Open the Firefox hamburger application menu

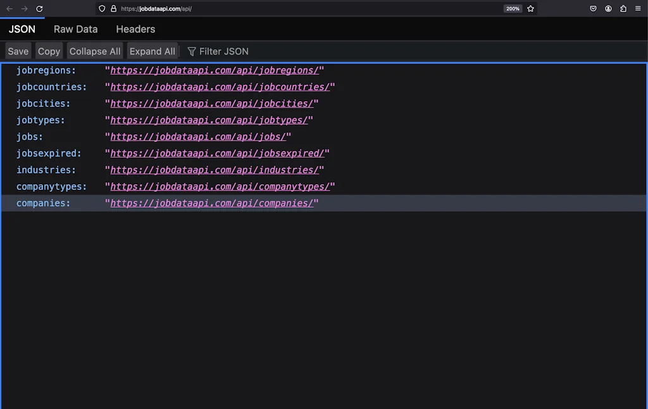[x=638, y=9]
